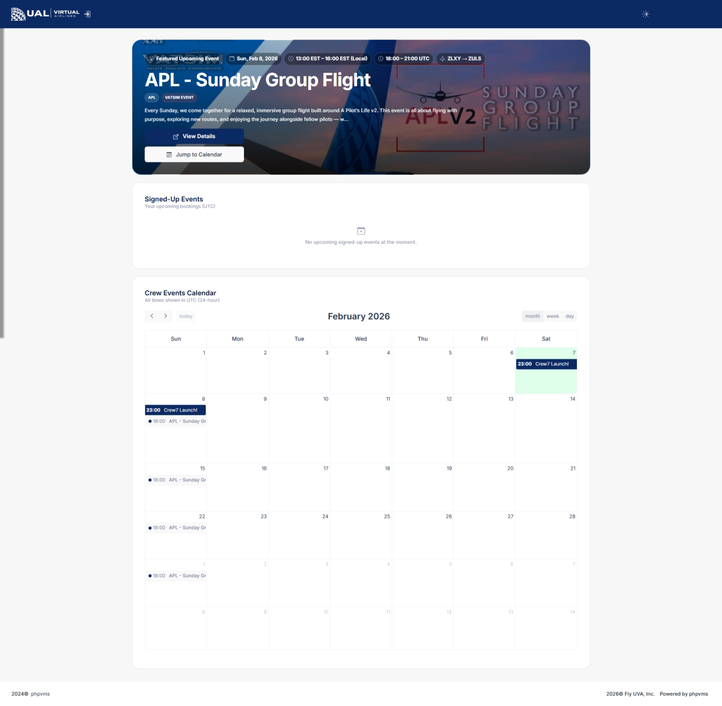The image size is (722, 706).
Task: Open APL Sunday Group Flight on Feb 15
Action: click(177, 480)
